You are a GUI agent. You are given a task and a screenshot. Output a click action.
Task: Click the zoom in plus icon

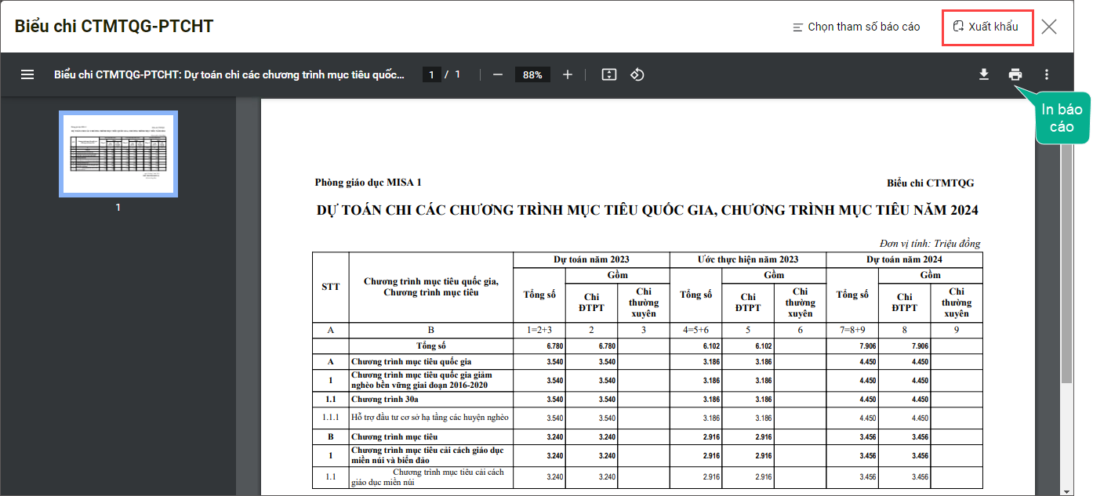(x=568, y=74)
